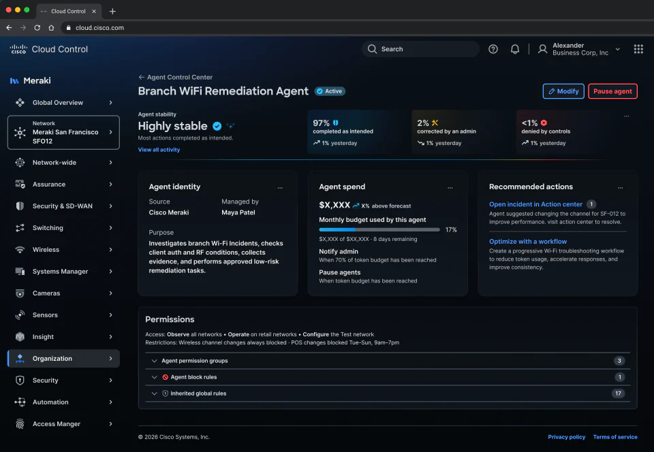The width and height of the screenshot is (654, 452).
Task: Click the verified badge beside Highly stable
Action: click(x=217, y=126)
